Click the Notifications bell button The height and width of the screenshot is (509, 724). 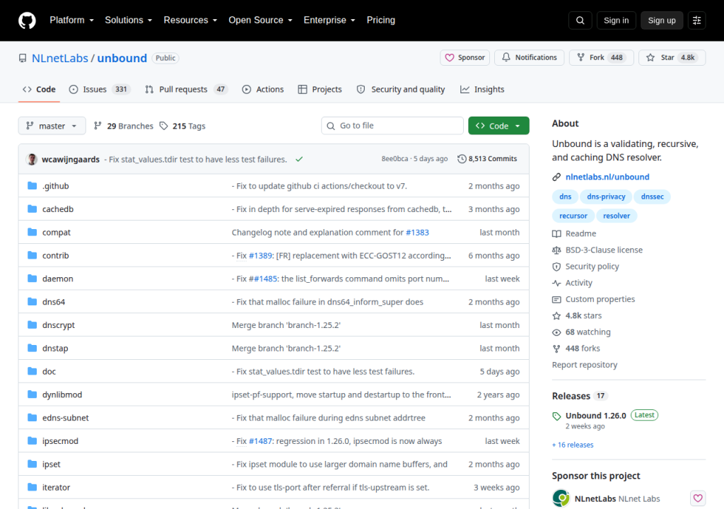529,58
